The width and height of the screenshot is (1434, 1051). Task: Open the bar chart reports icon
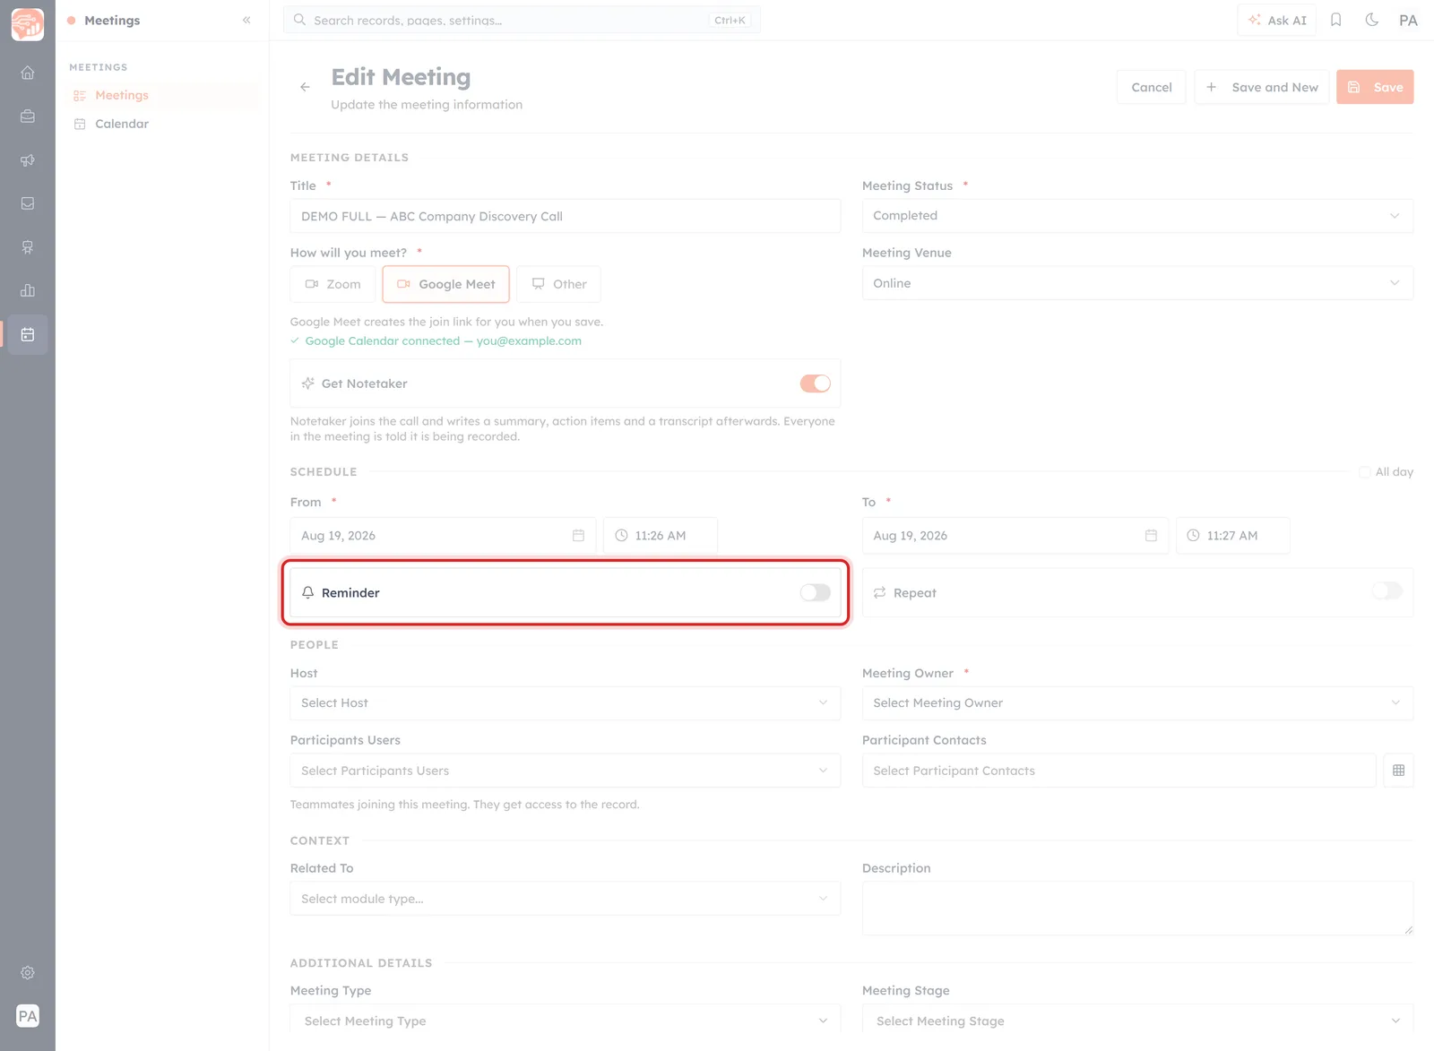tap(28, 290)
